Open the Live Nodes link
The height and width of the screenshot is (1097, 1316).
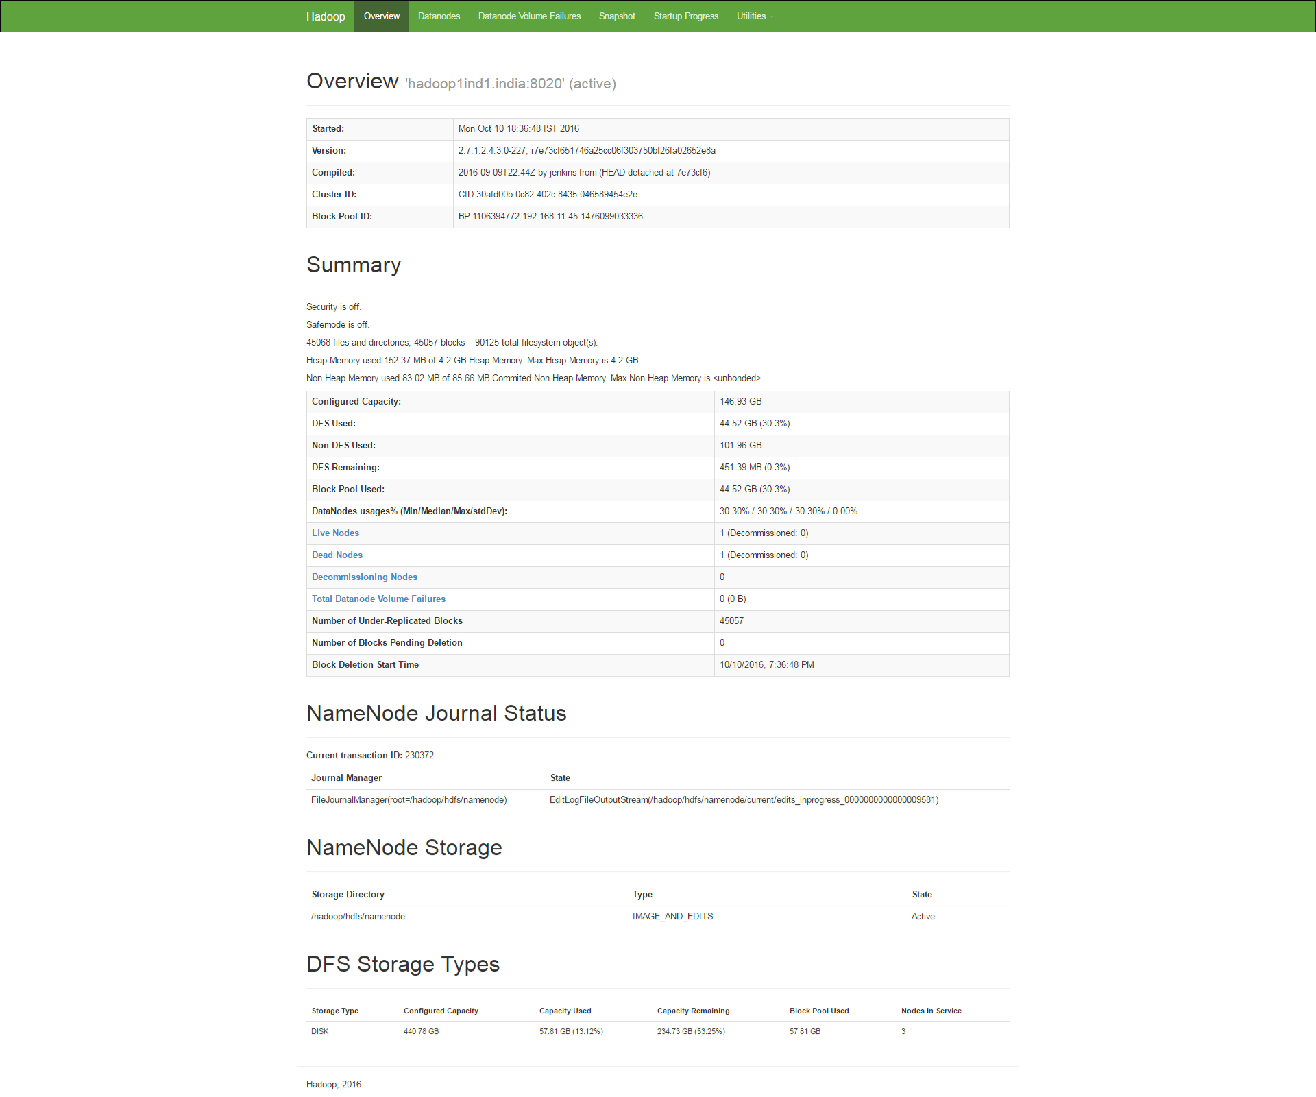click(x=335, y=533)
